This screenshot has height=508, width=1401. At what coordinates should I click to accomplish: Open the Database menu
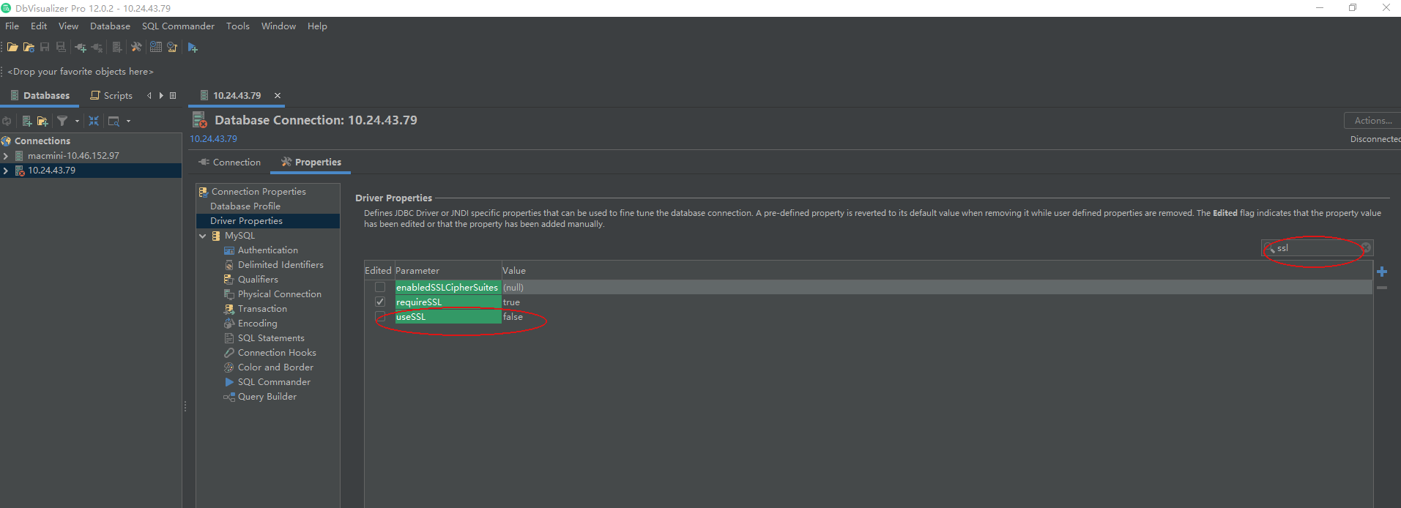[x=110, y=26]
